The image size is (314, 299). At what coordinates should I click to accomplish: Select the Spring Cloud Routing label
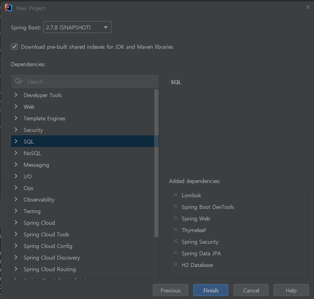coord(49,269)
